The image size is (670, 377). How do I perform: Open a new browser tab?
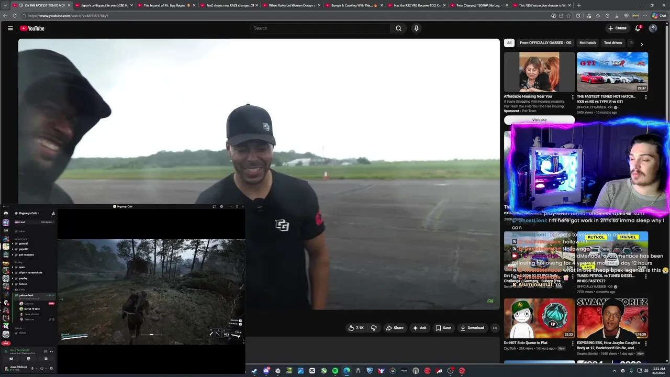[578, 5]
